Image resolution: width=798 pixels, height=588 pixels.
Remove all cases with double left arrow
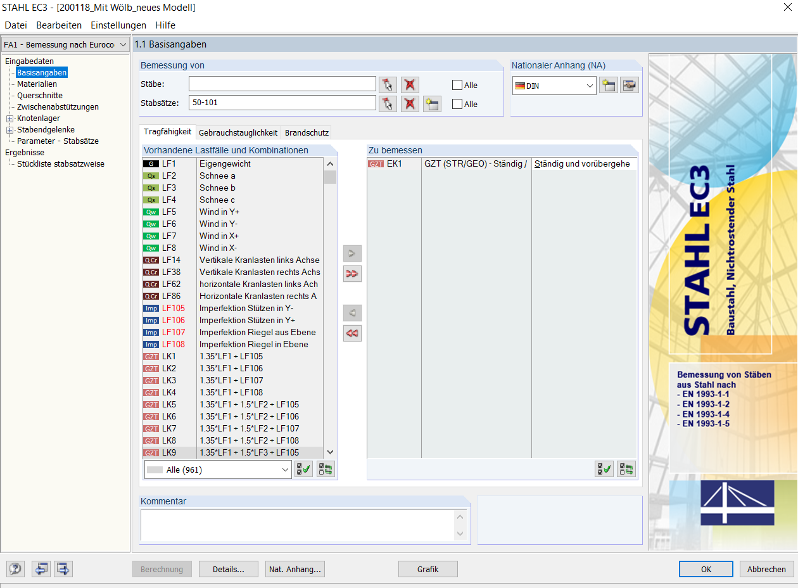(352, 333)
